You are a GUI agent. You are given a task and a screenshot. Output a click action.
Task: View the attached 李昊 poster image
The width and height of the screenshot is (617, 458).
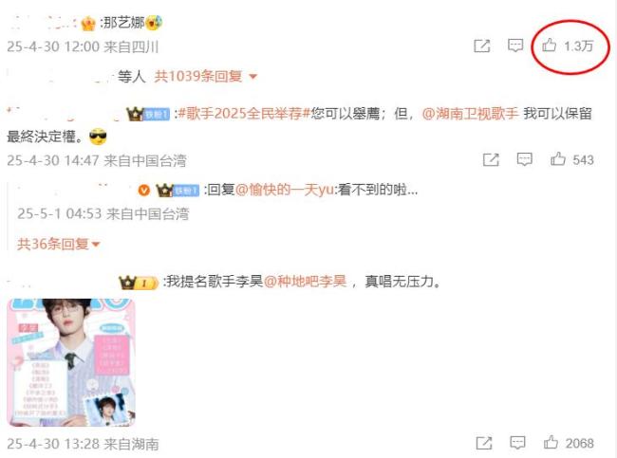(x=71, y=362)
